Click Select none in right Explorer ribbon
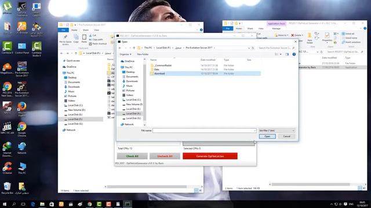This screenshot has width=371, height=208. (350, 38)
